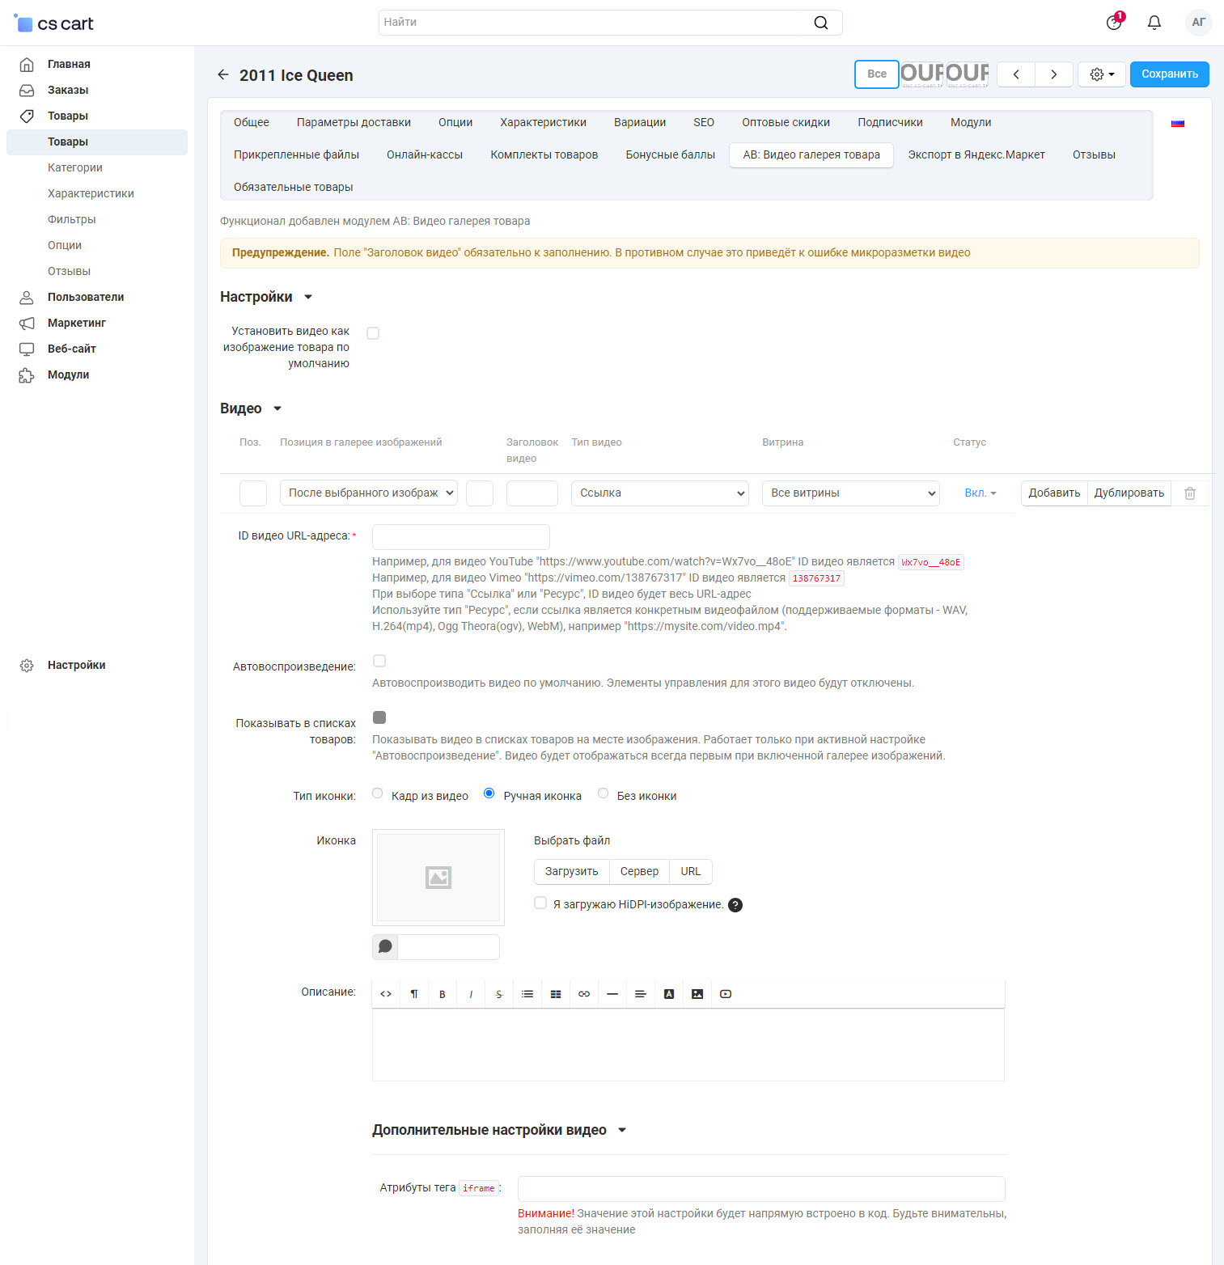Open the Тип видео Ссылка dropdown
Viewport: 1224px width, 1265px height.
[x=660, y=493]
